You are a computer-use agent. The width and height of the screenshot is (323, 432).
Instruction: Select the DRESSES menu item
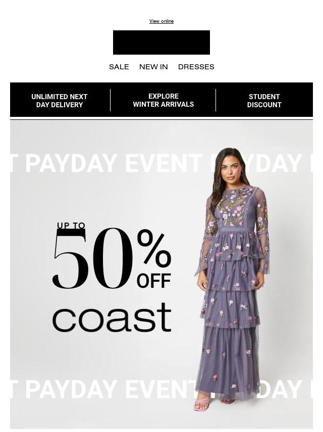pyautogui.click(x=196, y=67)
